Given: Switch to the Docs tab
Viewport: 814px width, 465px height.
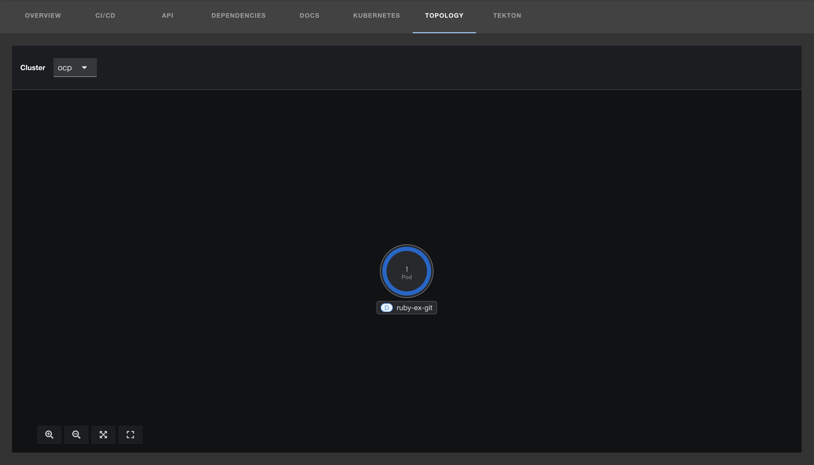Looking at the screenshot, I should [309, 15].
